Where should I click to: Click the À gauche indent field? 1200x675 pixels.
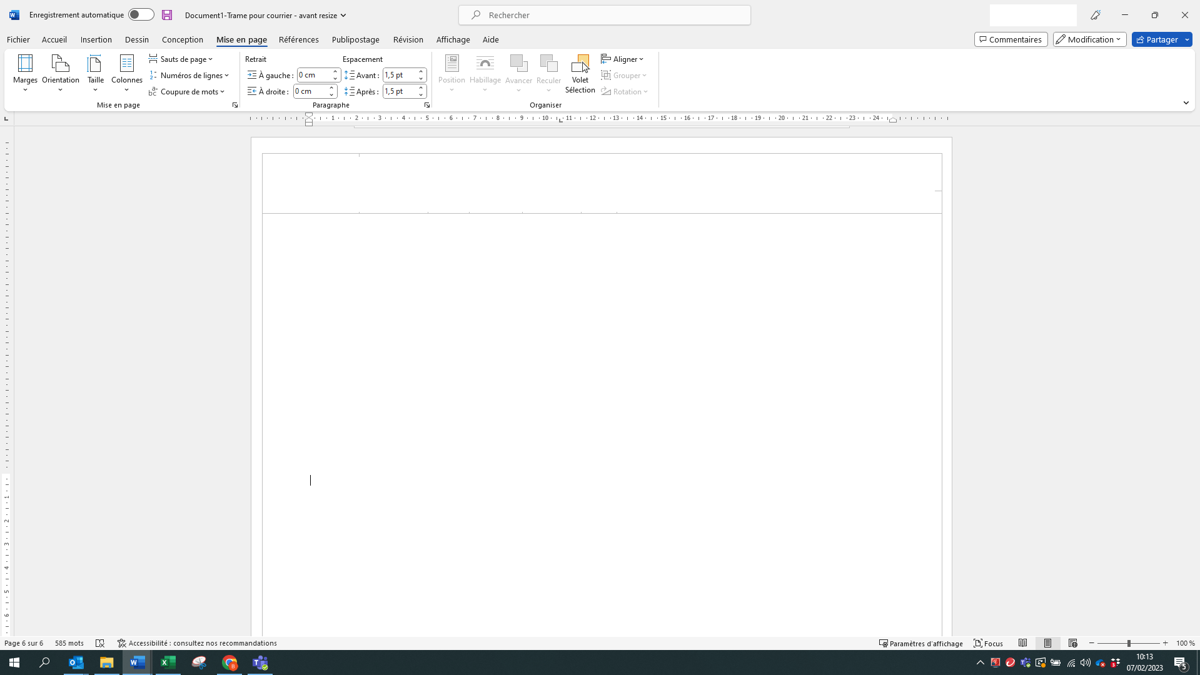pos(313,75)
